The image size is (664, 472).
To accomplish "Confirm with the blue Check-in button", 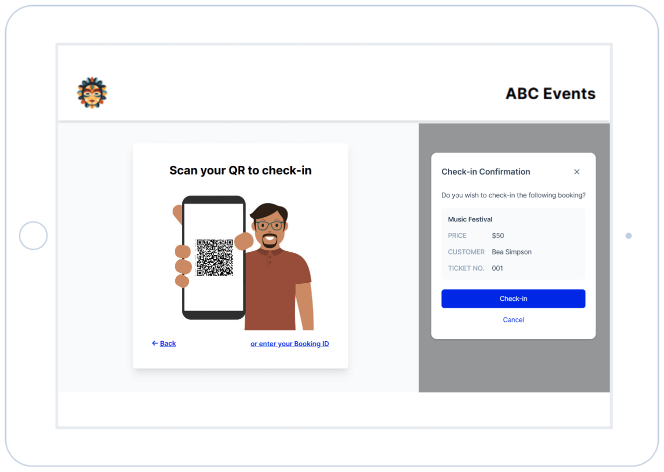I will click(x=513, y=298).
